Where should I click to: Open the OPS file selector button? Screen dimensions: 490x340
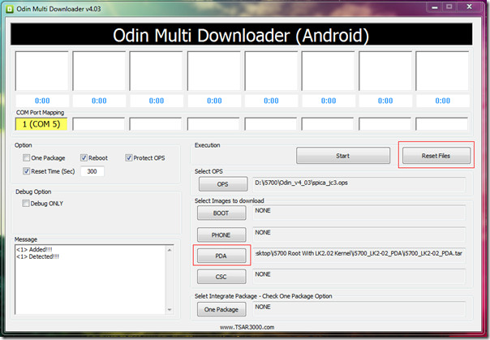click(x=223, y=184)
